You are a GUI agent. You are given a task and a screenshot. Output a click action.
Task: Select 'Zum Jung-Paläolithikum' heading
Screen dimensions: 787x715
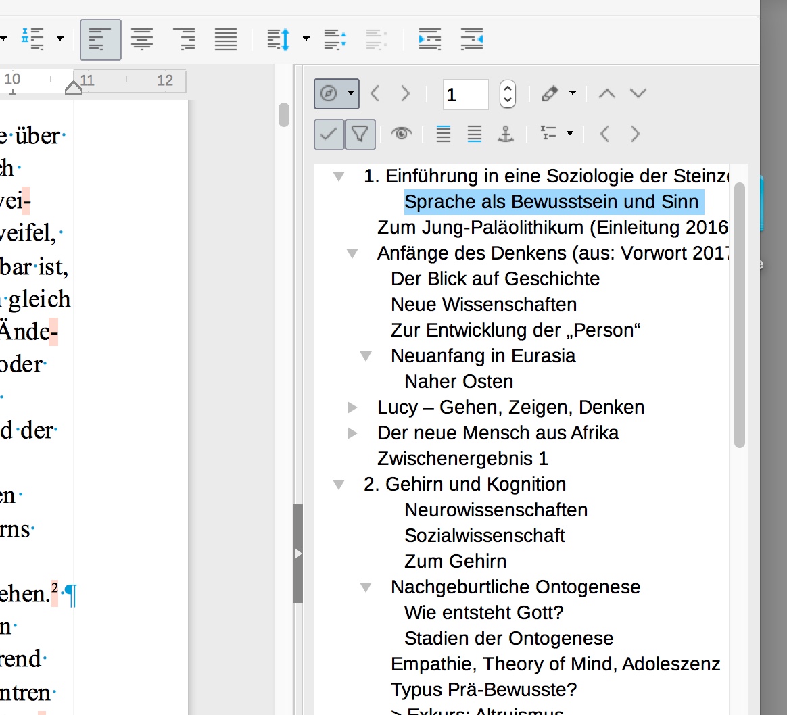552,227
